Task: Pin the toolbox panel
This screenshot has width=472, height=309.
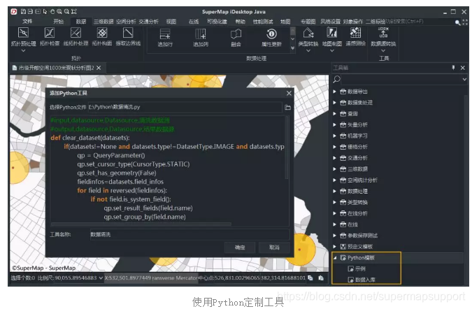Action: (x=453, y=68)
